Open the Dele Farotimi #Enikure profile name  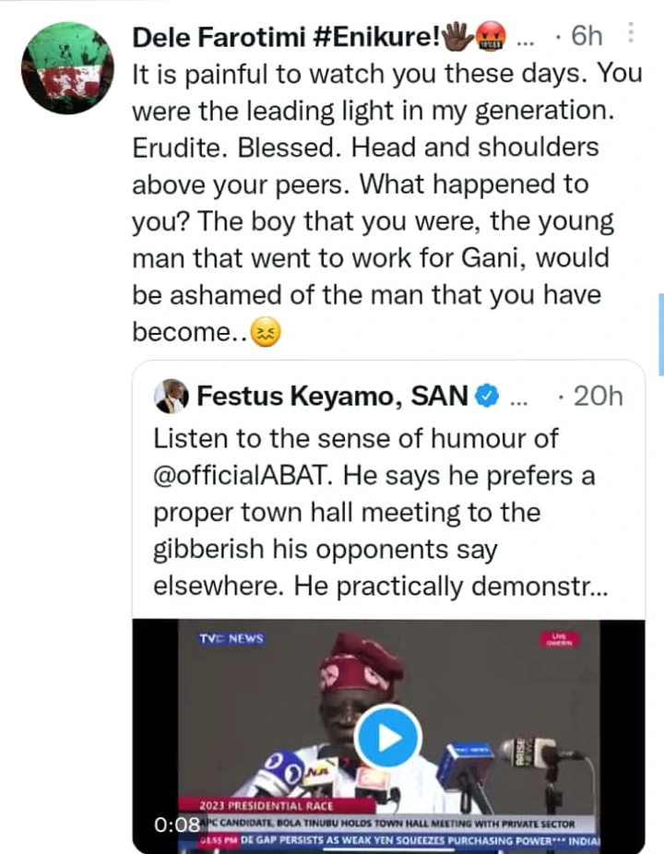[286, 37]
